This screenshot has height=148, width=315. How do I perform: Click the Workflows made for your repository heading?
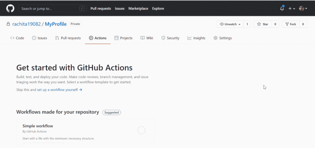coord(58,112)
